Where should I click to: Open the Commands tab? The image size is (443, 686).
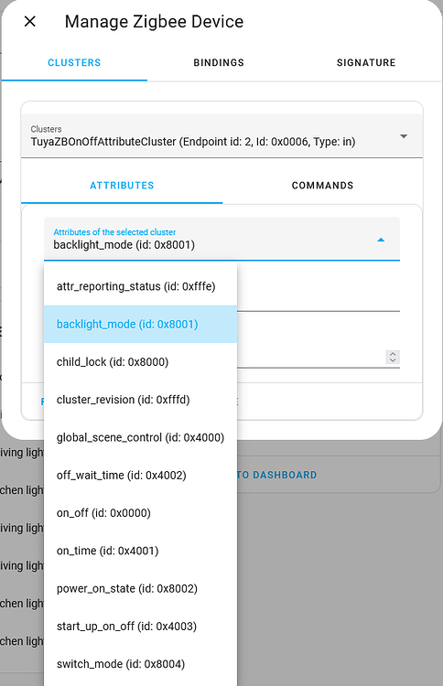322,186
